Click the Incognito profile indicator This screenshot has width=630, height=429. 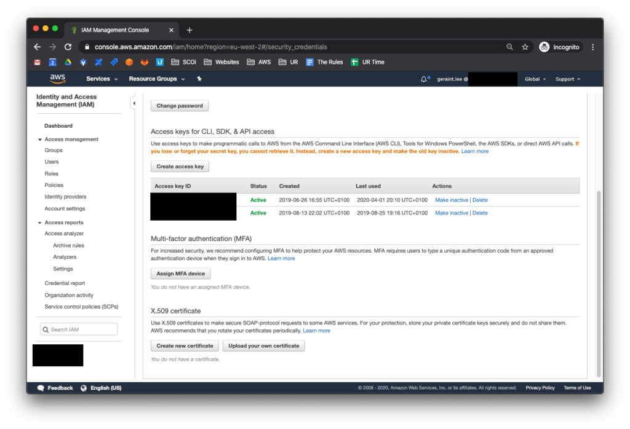(x=560, y=47)
